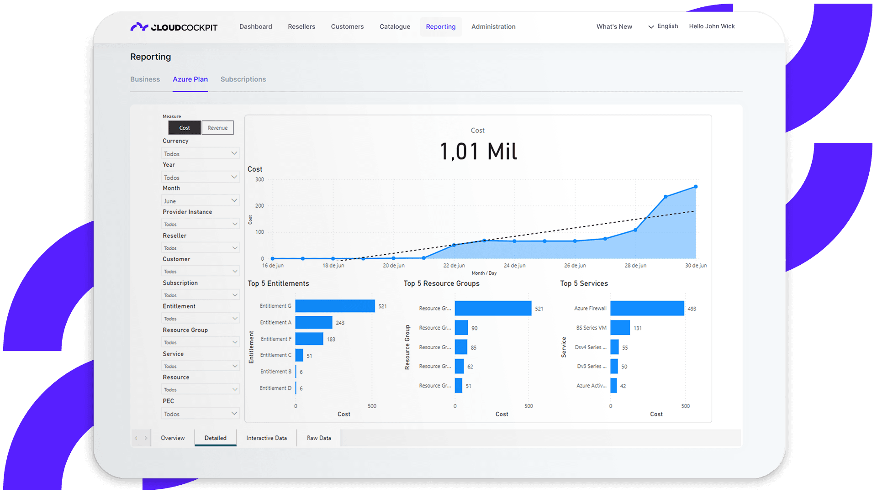Open the PEC filter dropdown
Screen dimensions: 877x493
click(201, 414)
